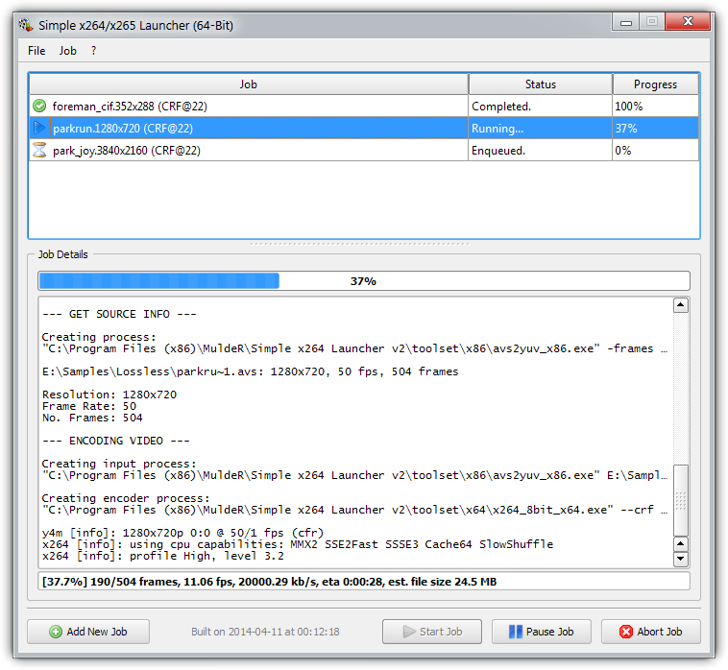Click the Start Job button
The width and height of the screenshot is (728, 670).
tap(432, 632)
